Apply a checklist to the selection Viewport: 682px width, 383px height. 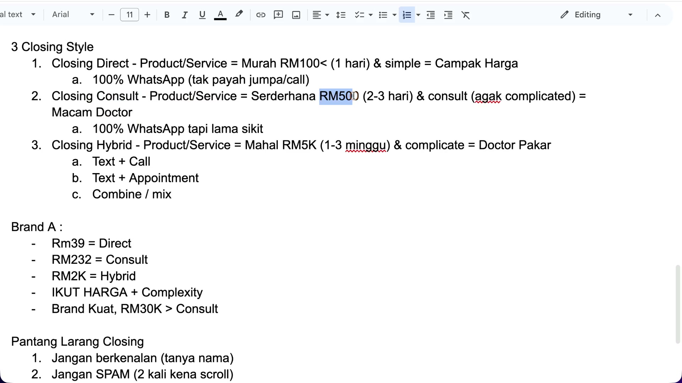coord(359,15)
